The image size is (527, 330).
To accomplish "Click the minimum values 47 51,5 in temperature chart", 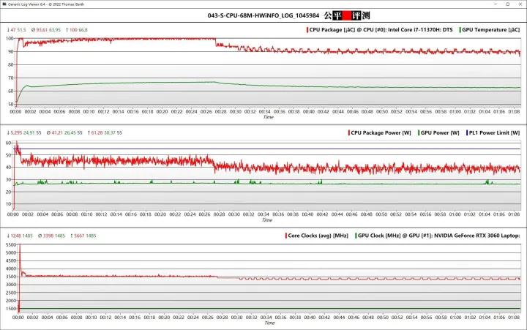I will pos(16,30).
